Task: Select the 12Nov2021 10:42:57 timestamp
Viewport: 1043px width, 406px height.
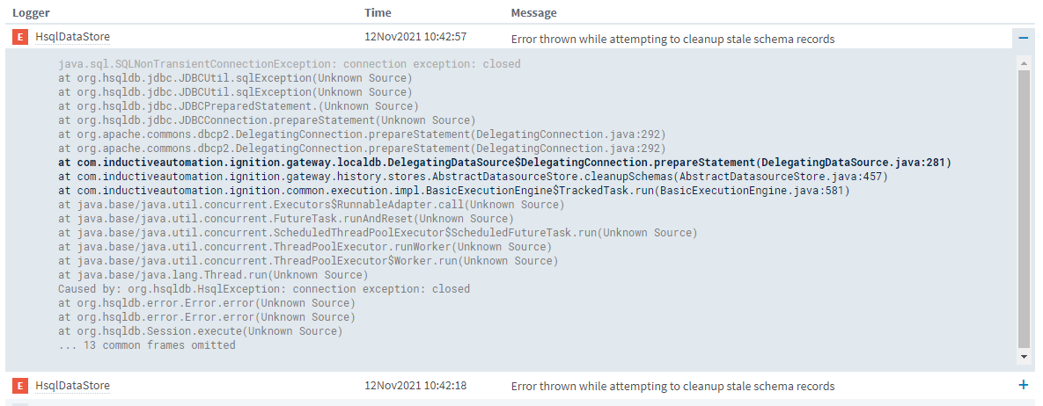Action: [415, 37]
